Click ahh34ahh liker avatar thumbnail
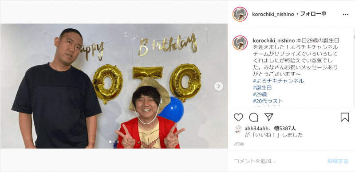The height and width of the screenshot is (172, 355). tap(238, 129)
